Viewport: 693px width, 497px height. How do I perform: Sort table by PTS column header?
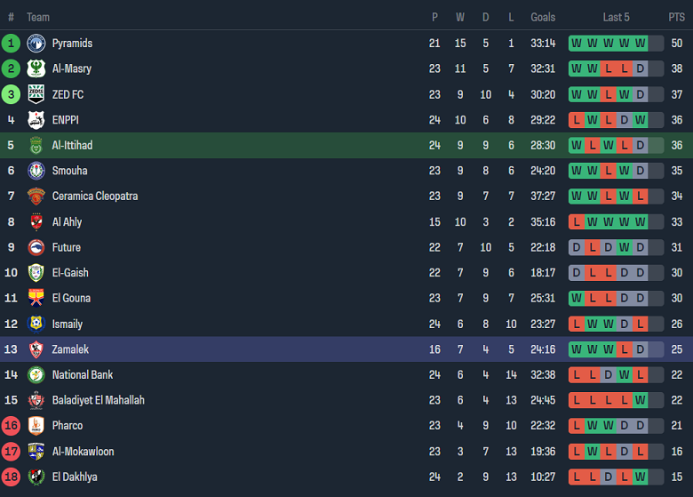[x=677, y=17]
